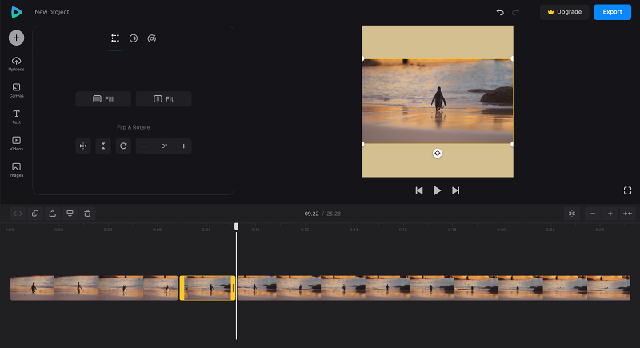
Task: Click the right trim handle of selected clip
Action: [233, 288]
